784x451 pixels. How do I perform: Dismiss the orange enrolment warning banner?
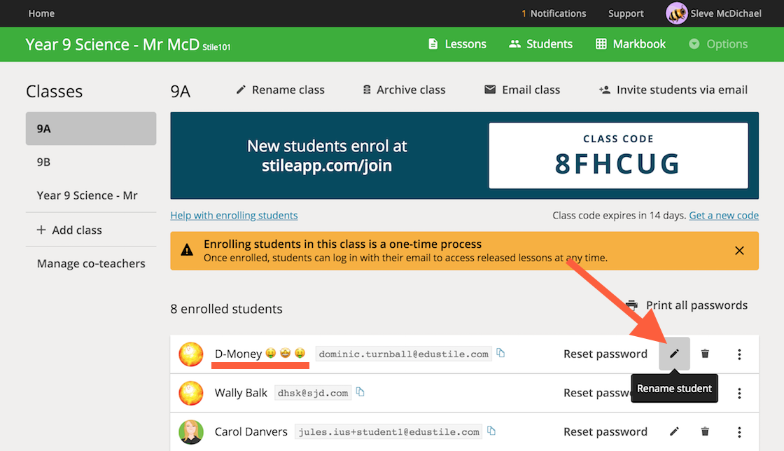[x=739, y=251]
